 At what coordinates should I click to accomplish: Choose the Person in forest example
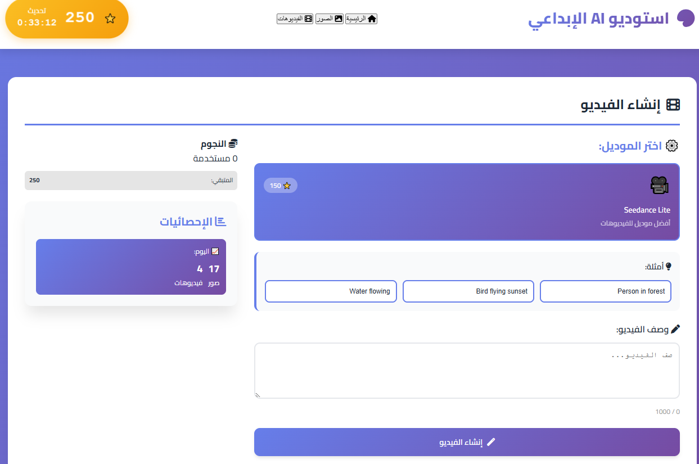(x=606, y=291)
